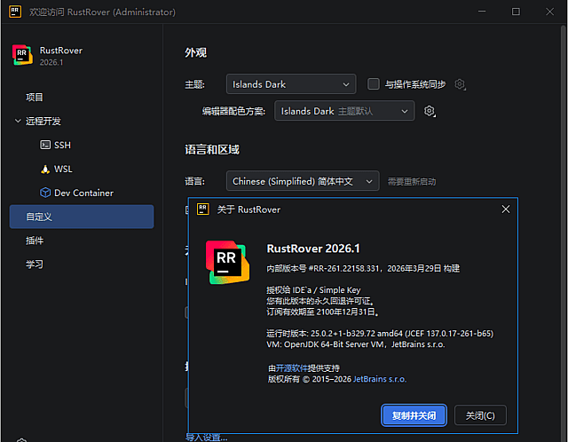Open the SSH remote development entry
Image resolution: width=568 pixels, height=442 pixels.
pos(55,146)
